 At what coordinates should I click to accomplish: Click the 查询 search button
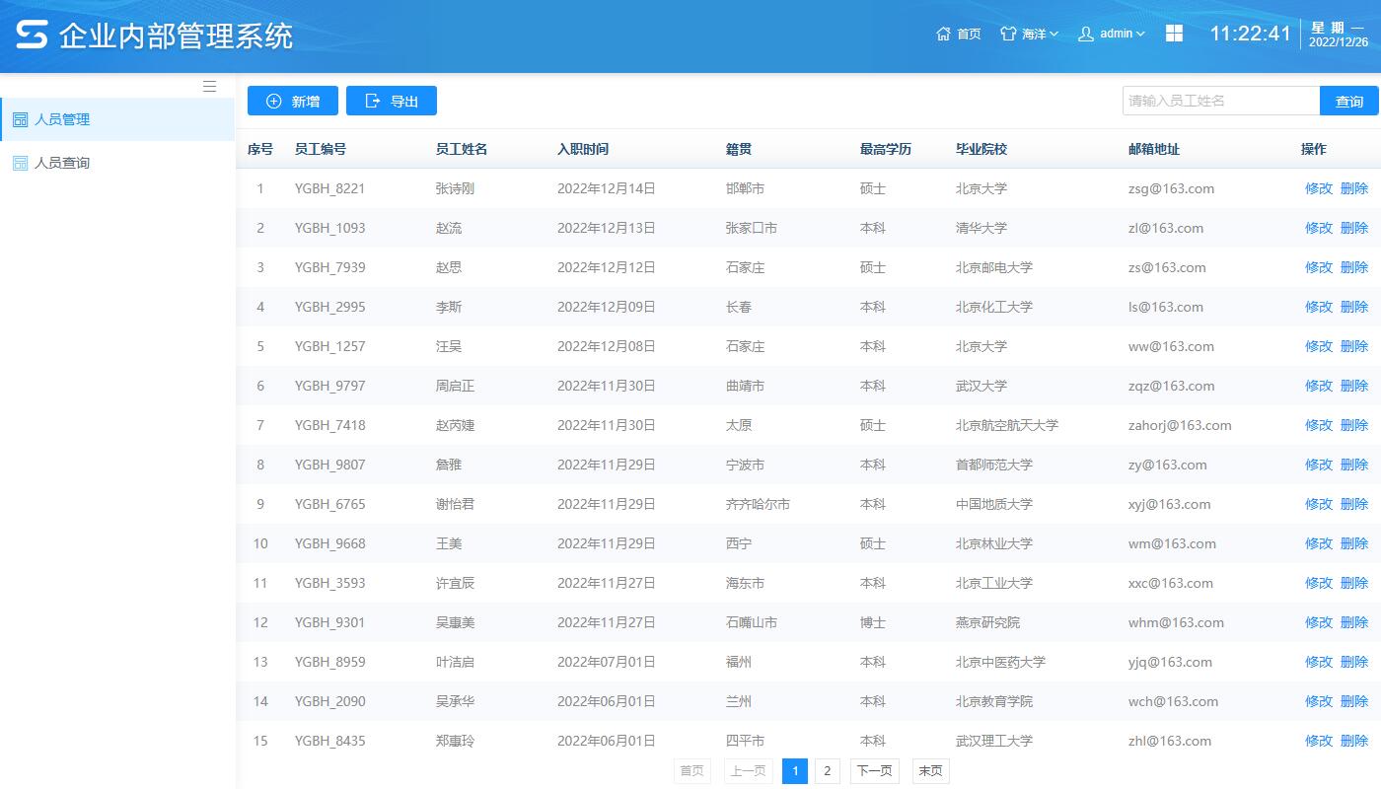pyautogui.click(x=1349, y=100)
